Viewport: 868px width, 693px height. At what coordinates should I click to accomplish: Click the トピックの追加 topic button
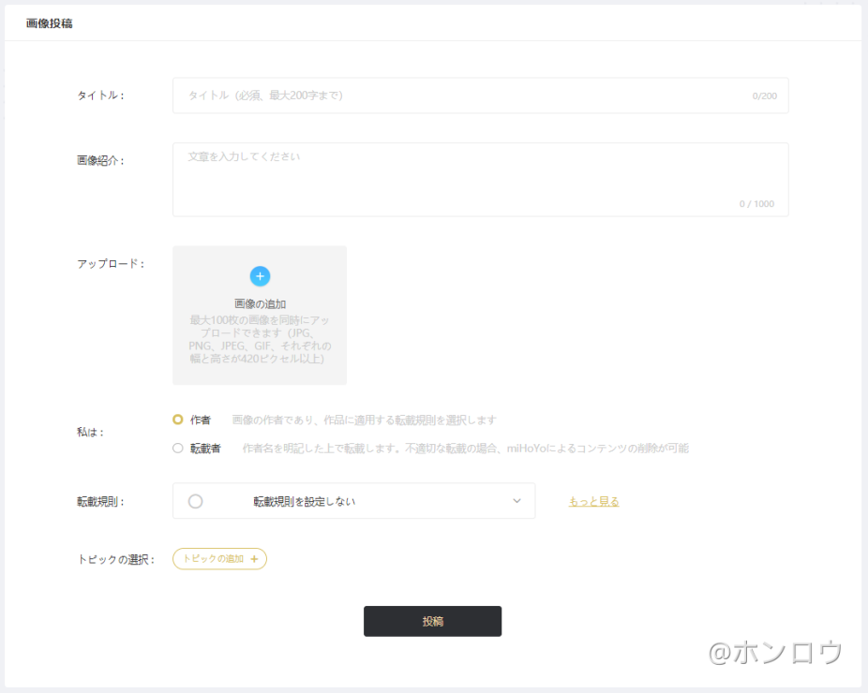coord(218,558)
